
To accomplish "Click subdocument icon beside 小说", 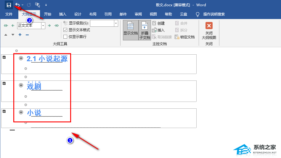I will tap(4, 111).
